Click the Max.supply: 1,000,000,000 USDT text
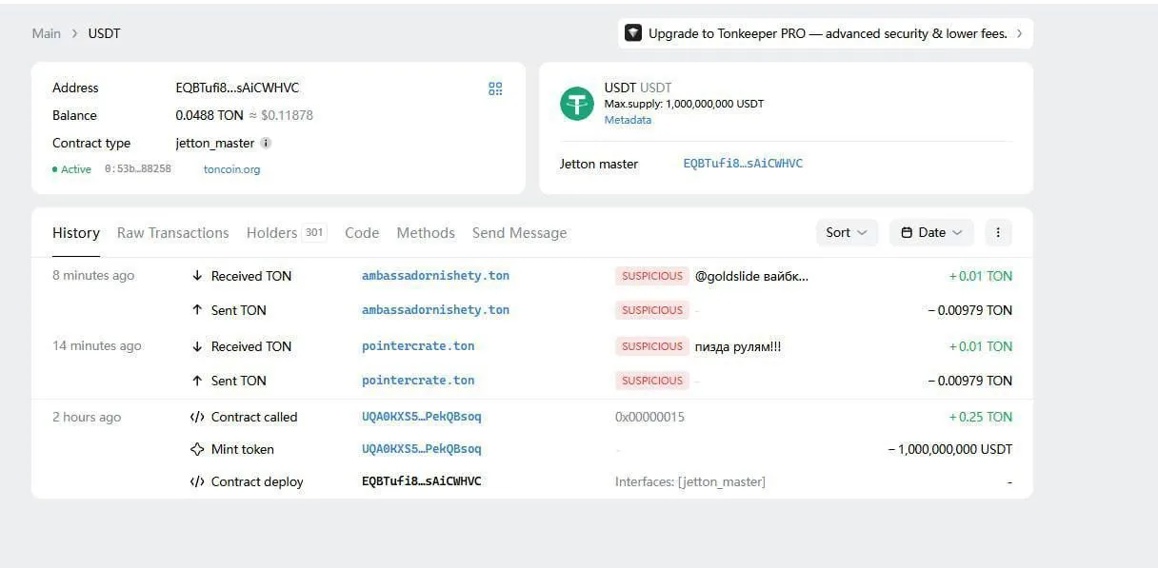This screenshot has height=568, width=1158. (684, 104)
